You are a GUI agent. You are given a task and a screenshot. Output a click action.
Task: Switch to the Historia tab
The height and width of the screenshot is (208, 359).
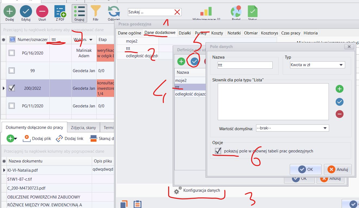pyautogui.click(x=311, y=33)
